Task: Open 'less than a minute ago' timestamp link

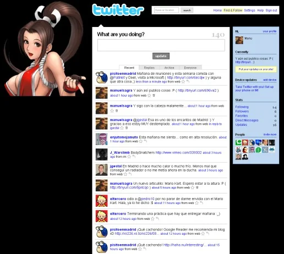Action: coord(151,82)
